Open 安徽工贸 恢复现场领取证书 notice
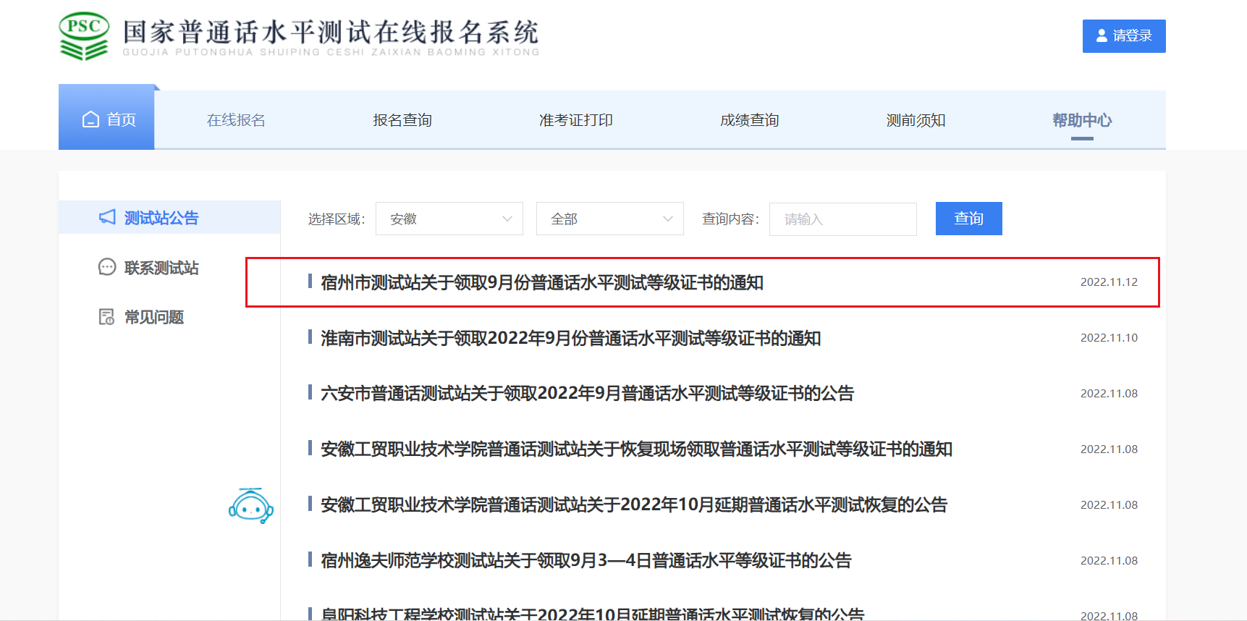 pos(637,449)
